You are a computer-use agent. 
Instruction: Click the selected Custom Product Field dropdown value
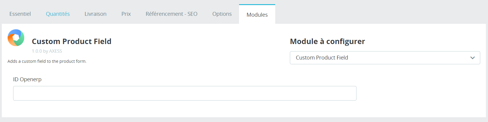coord(322,58)
